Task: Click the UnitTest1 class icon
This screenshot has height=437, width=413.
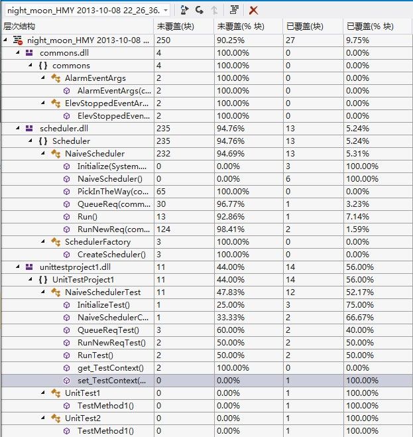Action: [x=56, y=393]
